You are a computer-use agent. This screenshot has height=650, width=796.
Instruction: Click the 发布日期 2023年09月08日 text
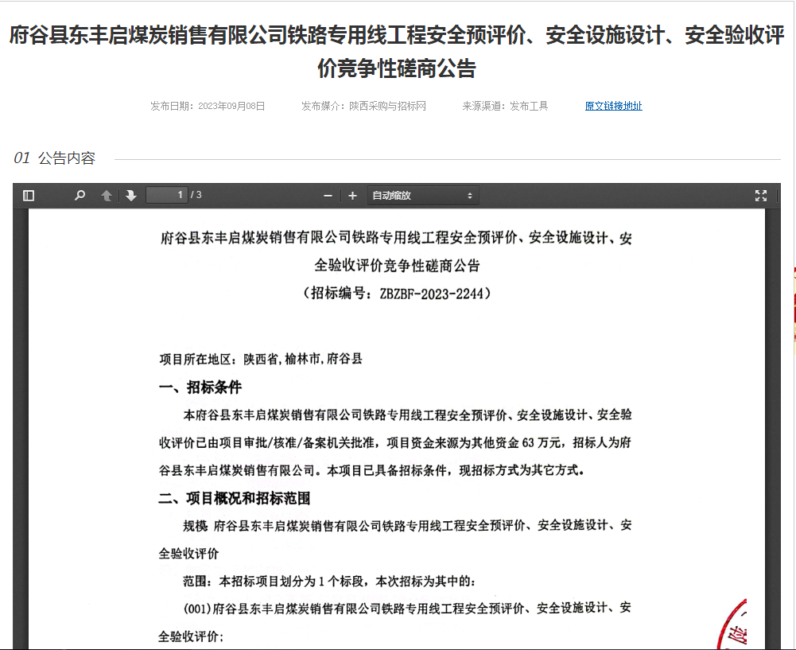(208, 106)
